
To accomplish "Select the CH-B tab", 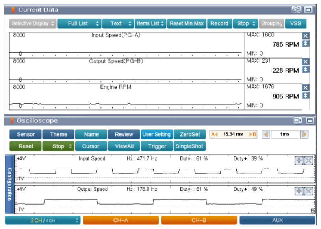I will 199,220.
